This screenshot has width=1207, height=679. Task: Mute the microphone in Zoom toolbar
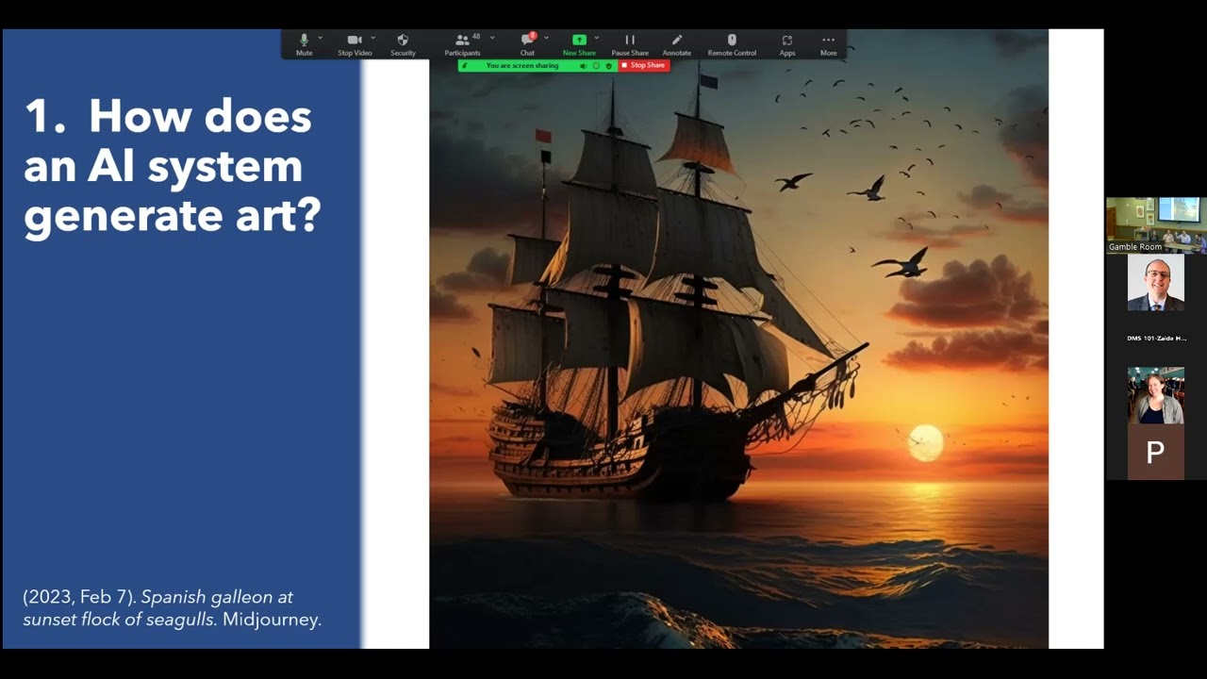(304, 44)
